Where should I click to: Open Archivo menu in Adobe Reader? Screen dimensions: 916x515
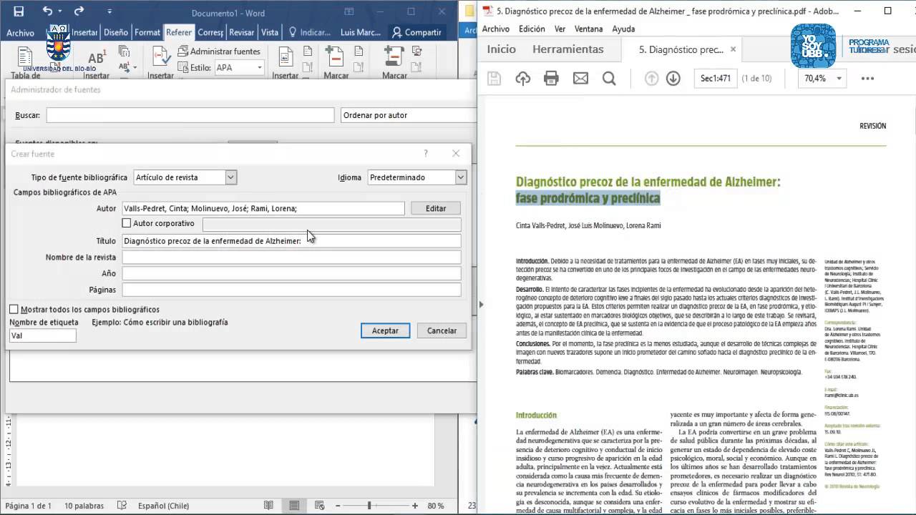(496, 29)
